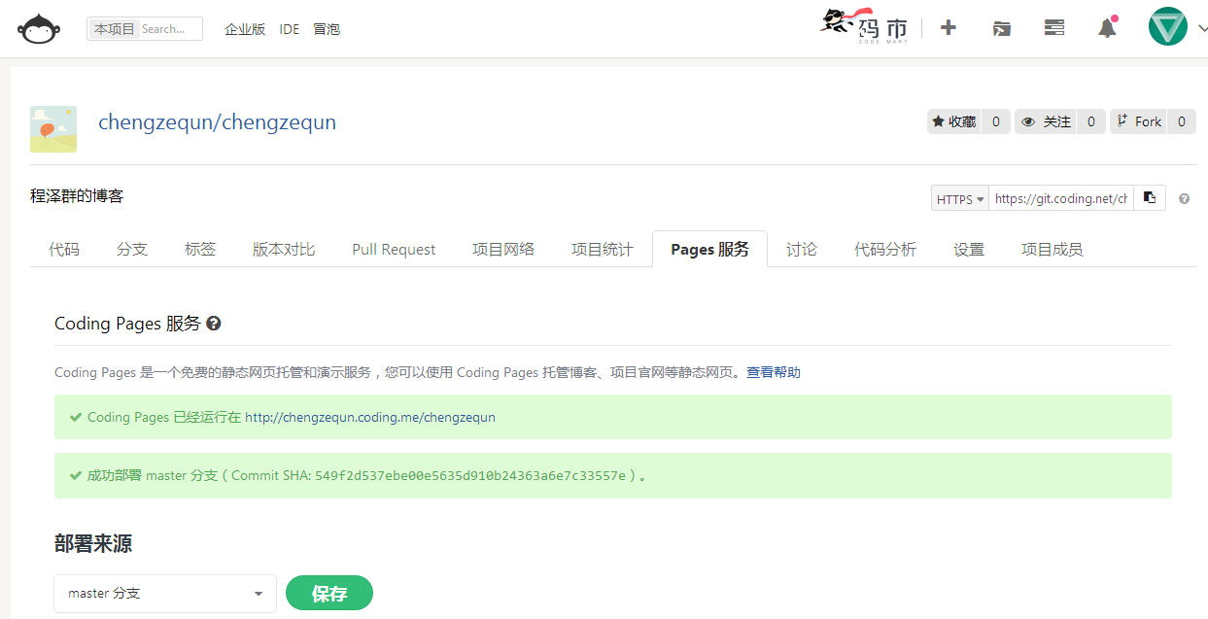Open the Pull Request tab
Viewport: 1208px width, 619px height.
point(394,250)
